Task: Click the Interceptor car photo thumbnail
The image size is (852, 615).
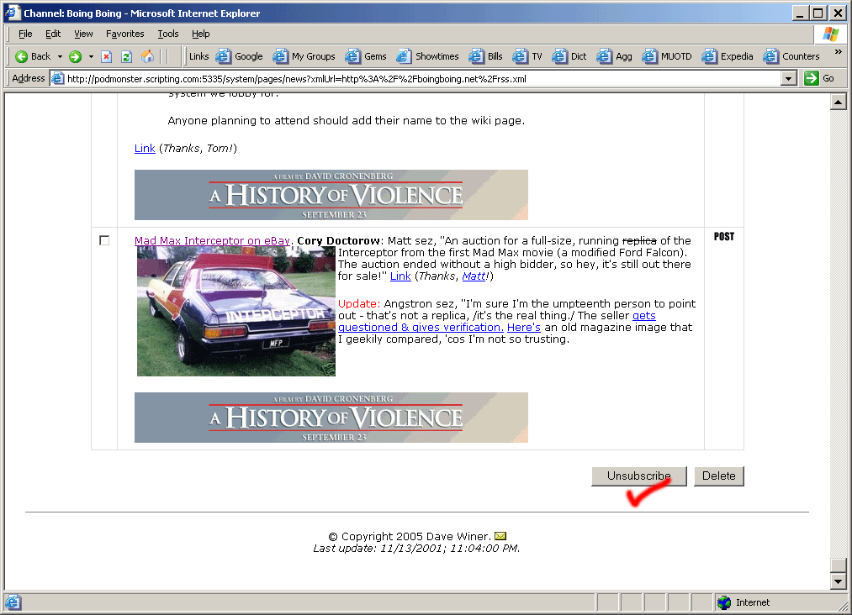Action: (235, 312)
